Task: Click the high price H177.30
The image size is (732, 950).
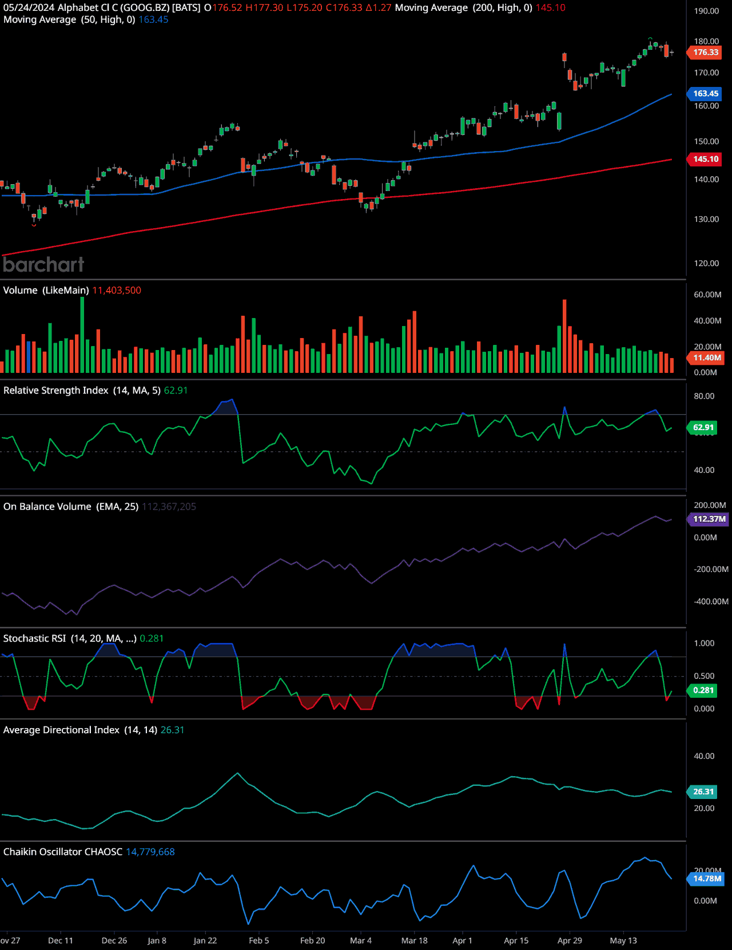Action: (264, 7)
